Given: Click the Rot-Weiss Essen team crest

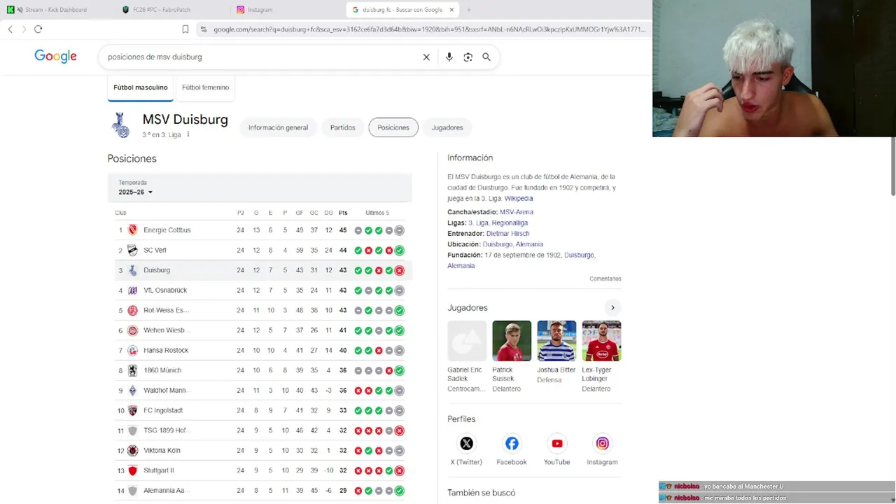Looking at the screenshot, I should (132, 310).
